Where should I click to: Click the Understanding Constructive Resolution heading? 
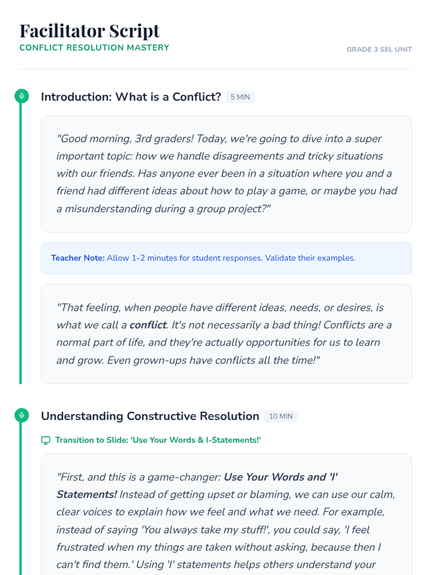tap(150, 416)
